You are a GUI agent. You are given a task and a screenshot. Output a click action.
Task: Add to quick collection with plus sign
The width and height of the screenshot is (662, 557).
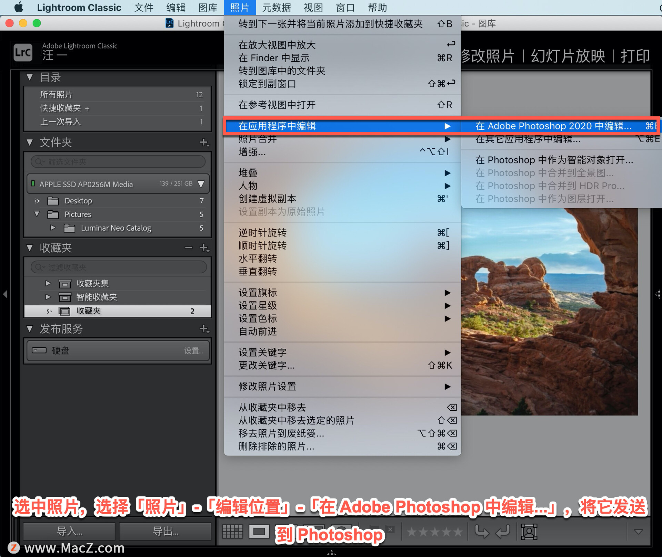click(x=87, y=108)
